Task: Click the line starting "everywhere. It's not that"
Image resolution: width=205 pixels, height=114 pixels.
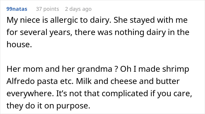Action: (99, 93)
